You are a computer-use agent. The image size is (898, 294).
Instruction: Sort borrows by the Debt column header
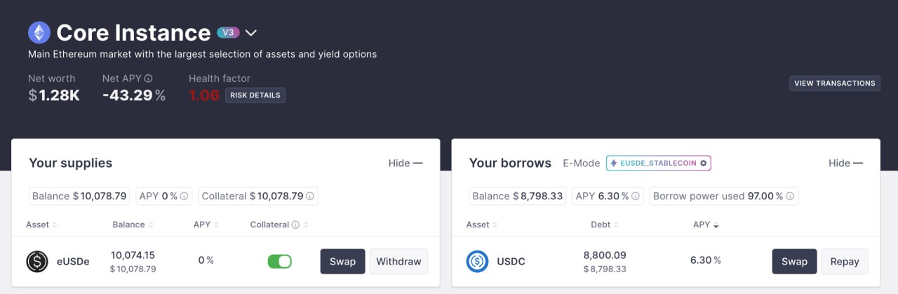tap(604, 225)
